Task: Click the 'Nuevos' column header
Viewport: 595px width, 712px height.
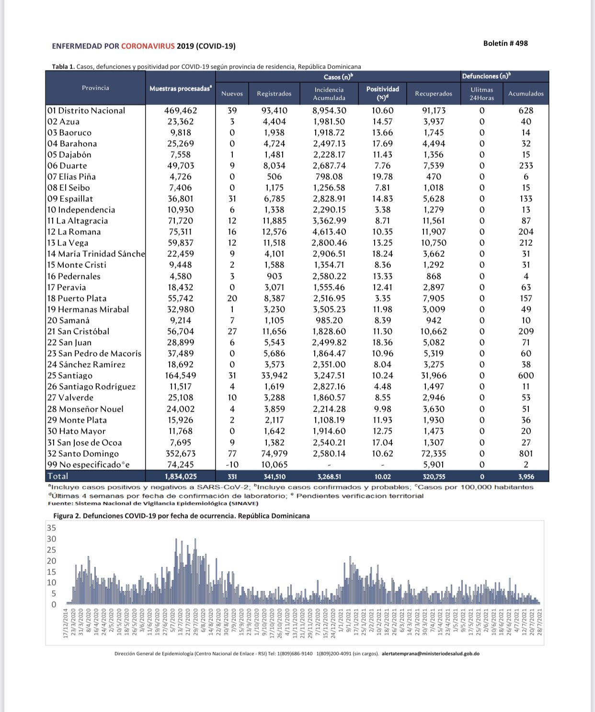Action: (x=232, y=93)
